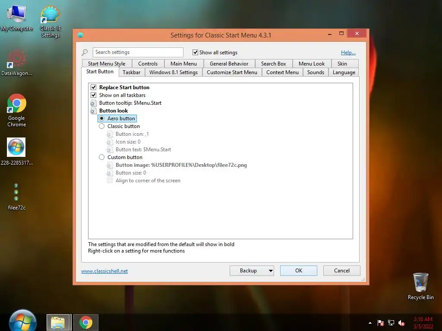
Task: Open the Customize Start Menu tab
Action: 232,72
